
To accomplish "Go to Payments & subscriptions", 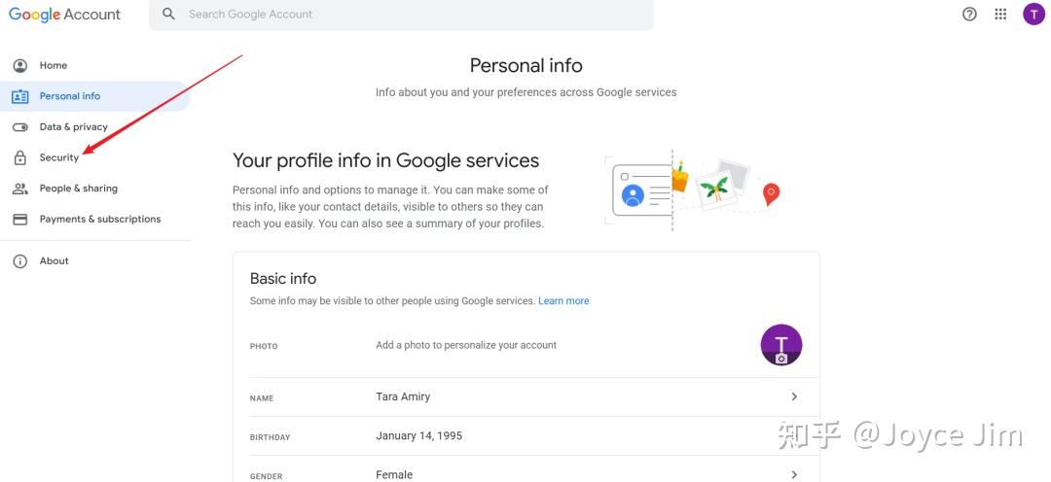I will [100, 220].
